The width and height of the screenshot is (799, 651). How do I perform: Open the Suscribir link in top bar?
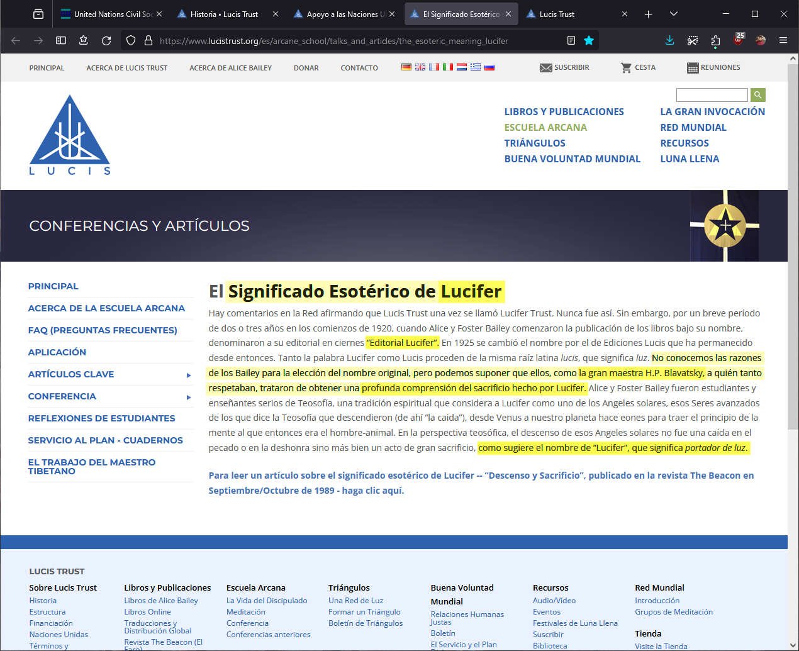[x=564, y=67]
